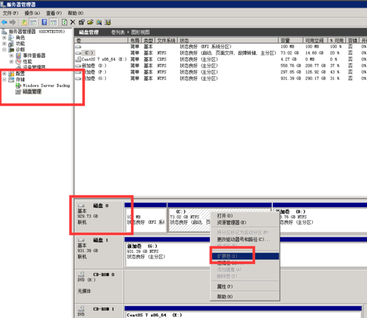This screenshot has width=367, height=318.
Task: Select the 新加卷 (D:) row in volume list
Action: [x=220, y=66]
